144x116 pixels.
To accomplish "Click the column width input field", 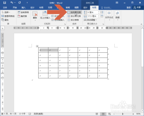I will coord(92,16).
